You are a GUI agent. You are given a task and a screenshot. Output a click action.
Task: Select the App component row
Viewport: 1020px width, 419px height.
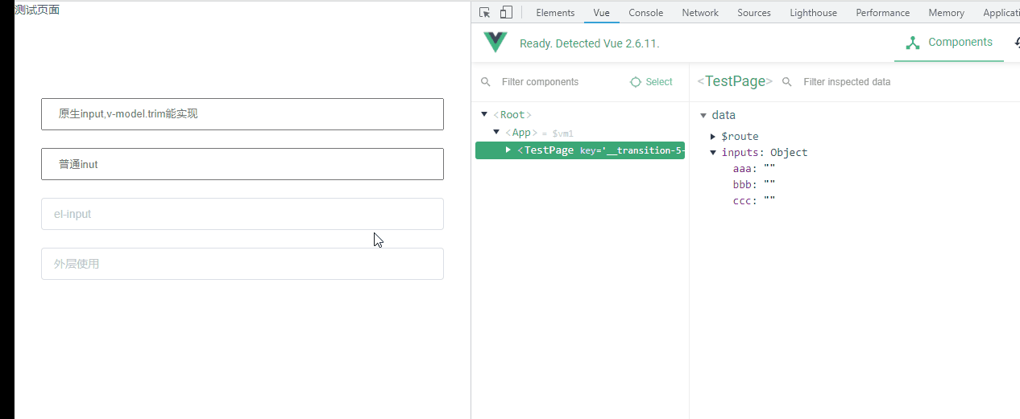tap(580, 133)
